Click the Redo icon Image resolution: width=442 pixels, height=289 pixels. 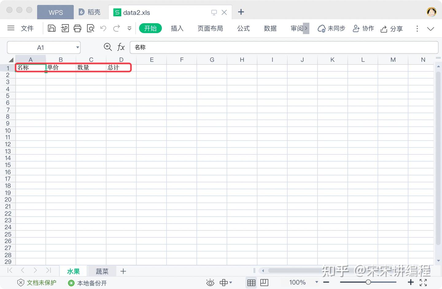116,28
